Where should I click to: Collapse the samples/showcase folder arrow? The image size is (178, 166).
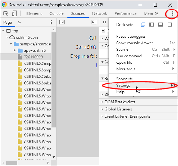(x=11, y=44)
